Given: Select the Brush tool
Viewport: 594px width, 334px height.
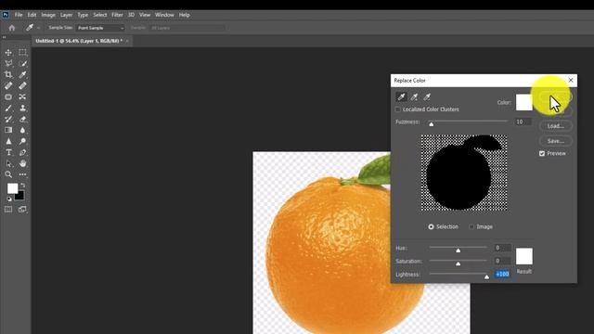Looking at the screenshot, I should pos(8,108).
